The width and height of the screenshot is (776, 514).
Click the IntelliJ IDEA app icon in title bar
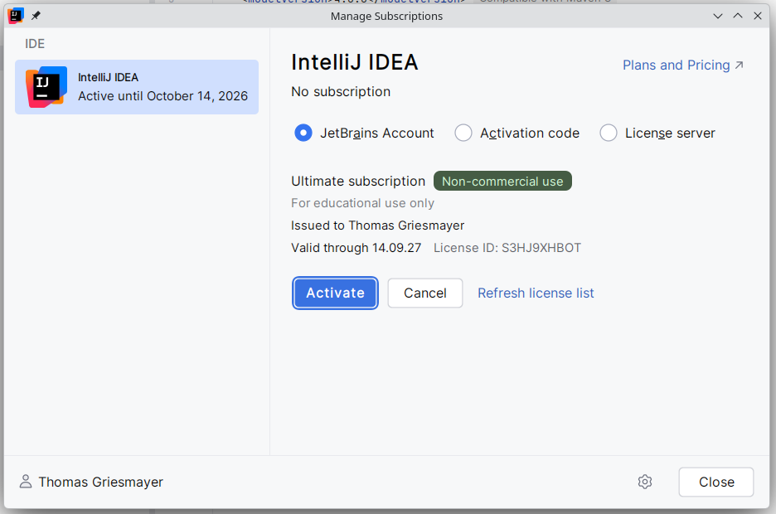pyautogui.click(x=16, y=16)
